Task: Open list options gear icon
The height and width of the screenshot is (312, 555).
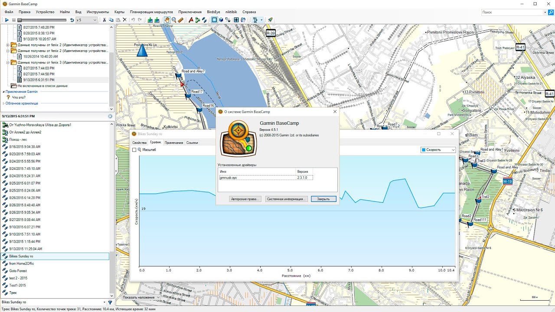Action: [x=110, y=116]
